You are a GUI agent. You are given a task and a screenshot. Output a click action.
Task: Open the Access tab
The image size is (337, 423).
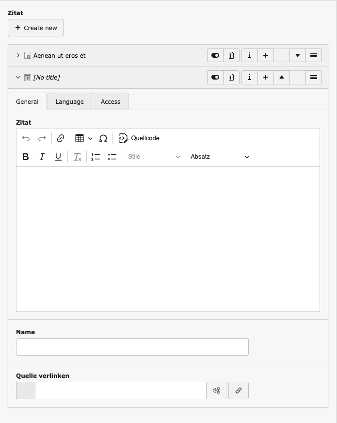(x=111, y=102)
